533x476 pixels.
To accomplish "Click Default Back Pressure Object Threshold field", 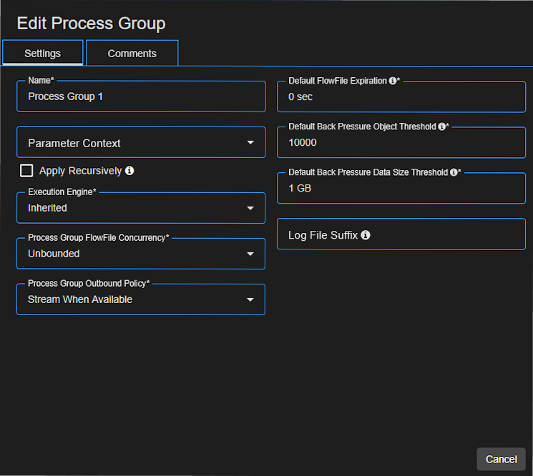I will click(x=401, y=142).
